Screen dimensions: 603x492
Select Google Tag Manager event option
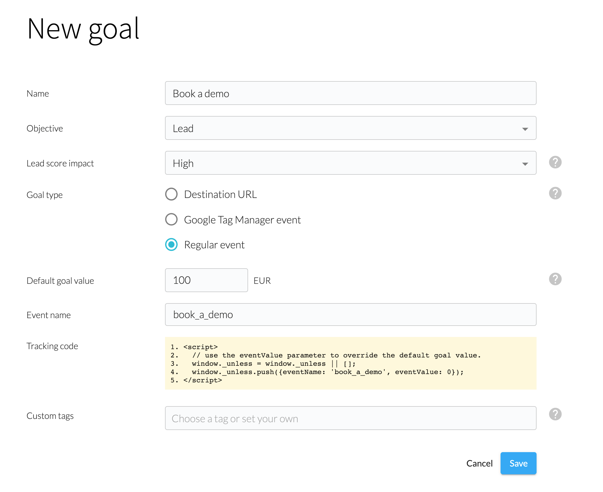(x=171, y=219)
